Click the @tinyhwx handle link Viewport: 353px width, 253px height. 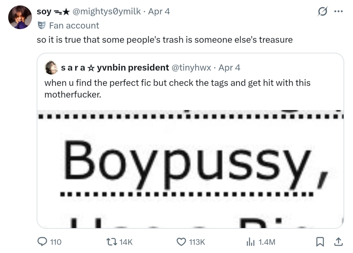191,68
